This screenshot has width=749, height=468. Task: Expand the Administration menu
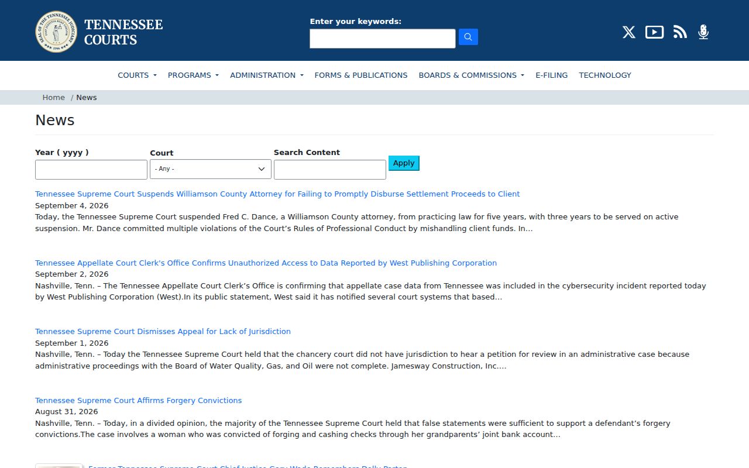pos(267,75)
